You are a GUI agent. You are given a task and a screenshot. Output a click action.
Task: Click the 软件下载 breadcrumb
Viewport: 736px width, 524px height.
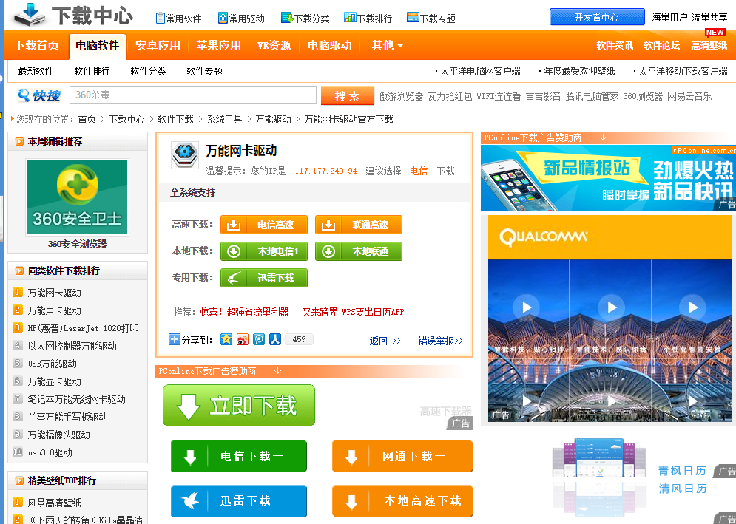[x=175, y=119]
